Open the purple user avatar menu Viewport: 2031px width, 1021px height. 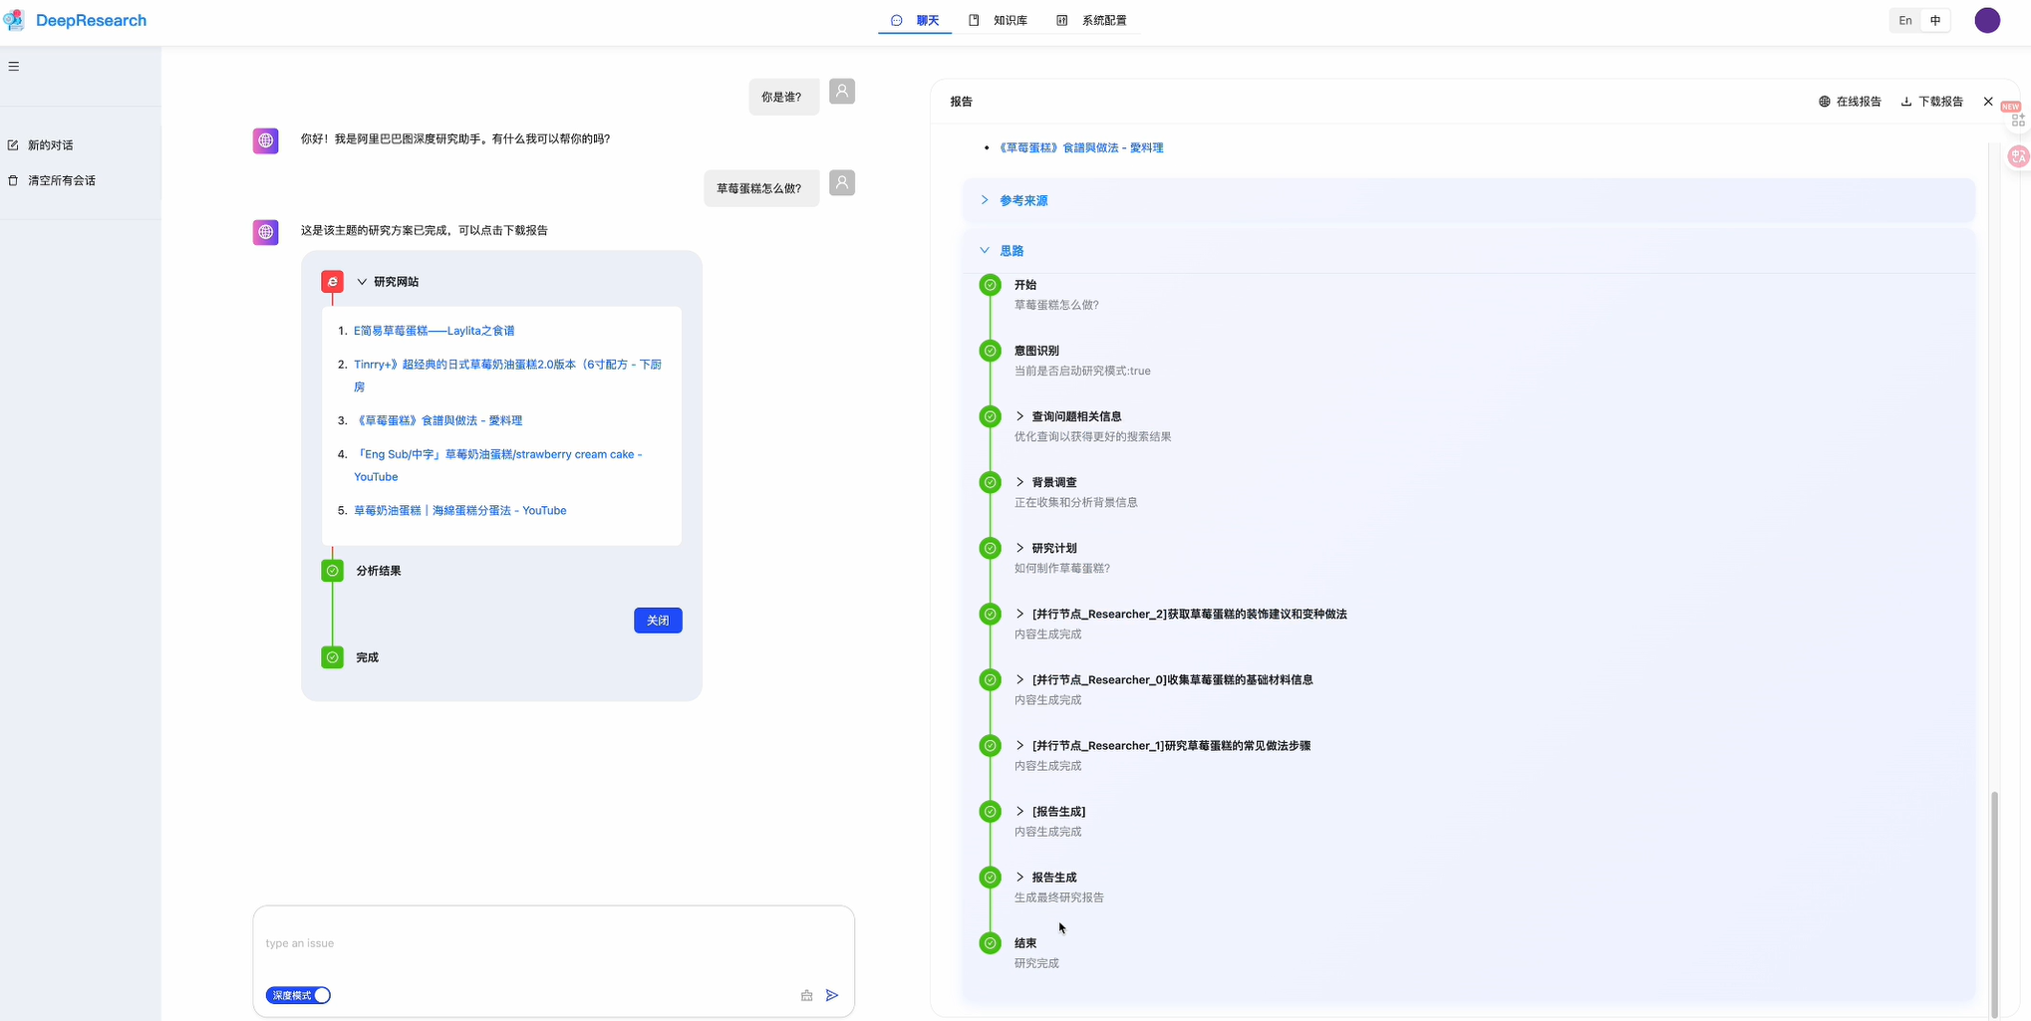point(1987,20)
